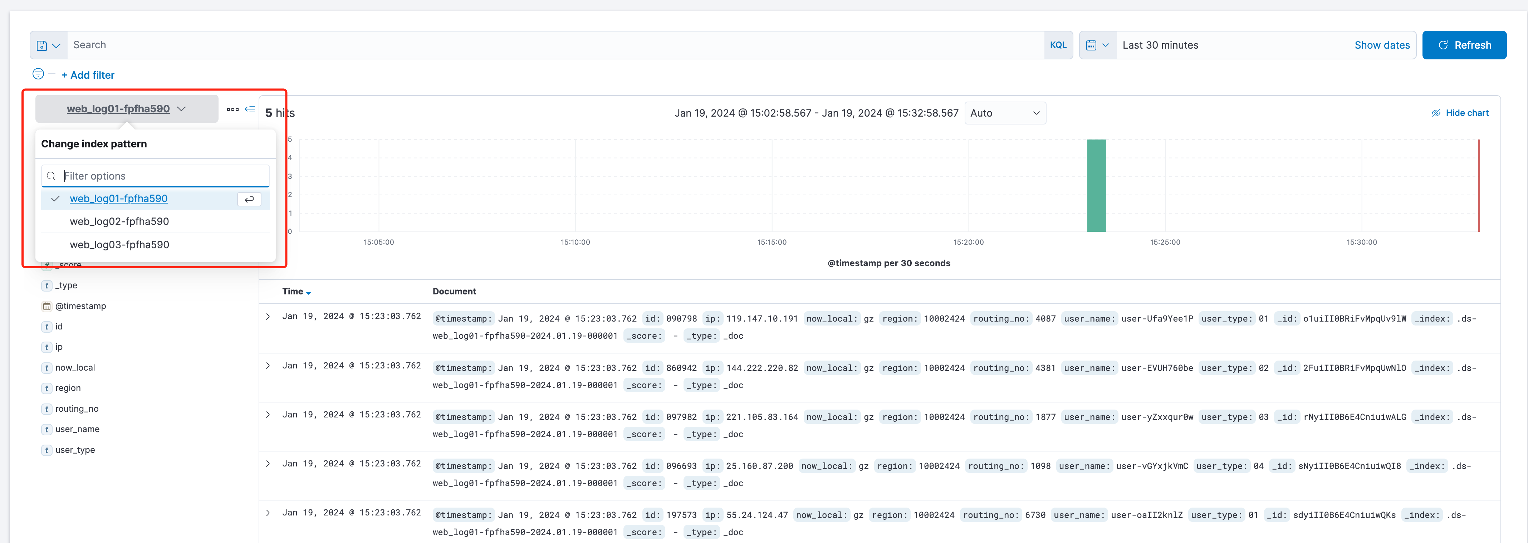Collapse the field sidebar arrow icon
This screenshot has width=1528, height=543.
coord(250,109)
